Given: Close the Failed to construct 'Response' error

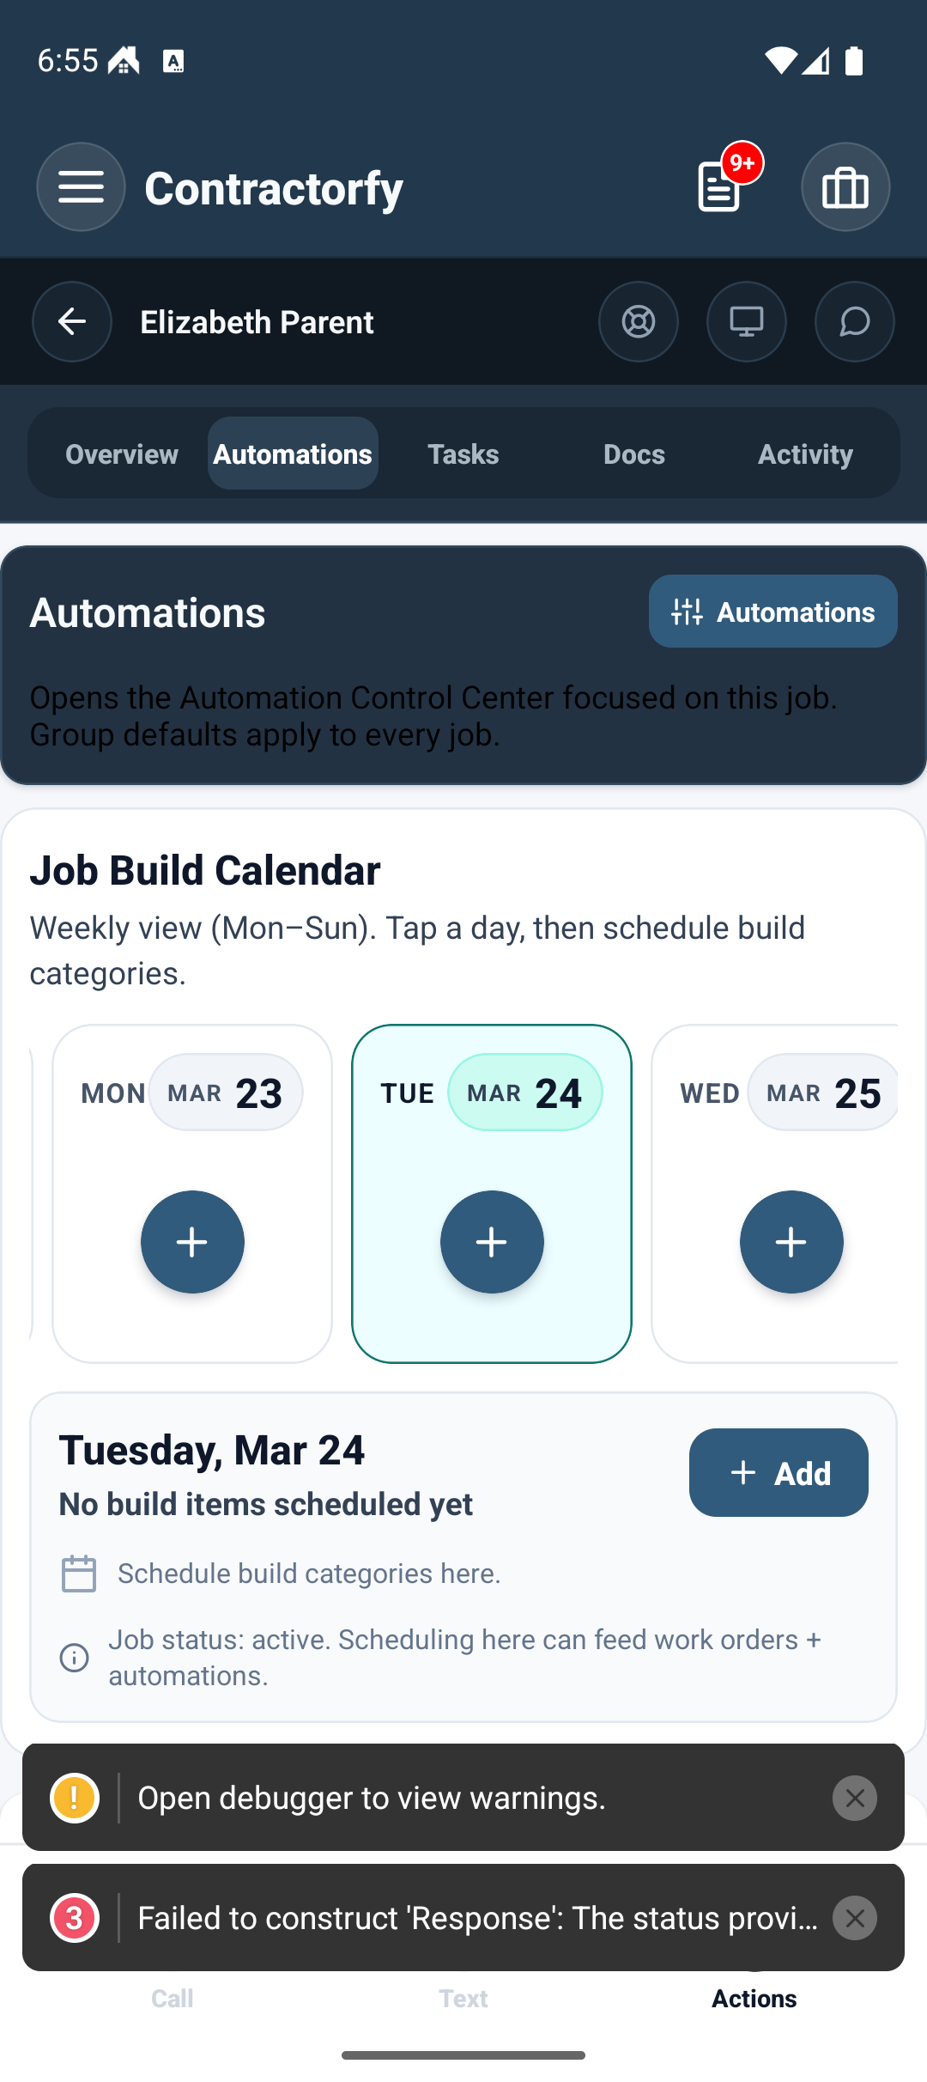Looking at the screenshot, I should point(854,1918).
